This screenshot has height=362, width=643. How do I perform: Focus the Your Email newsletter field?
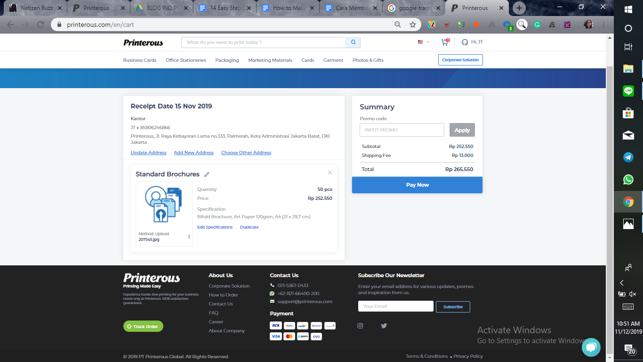pos(396,306)
